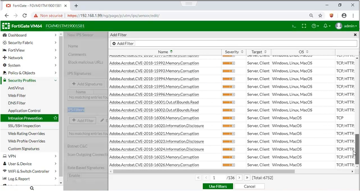This screenshot has width=360, height=191.
Task: Expand the Network menu
Action: pyautogui.click(x=55, y=58)
